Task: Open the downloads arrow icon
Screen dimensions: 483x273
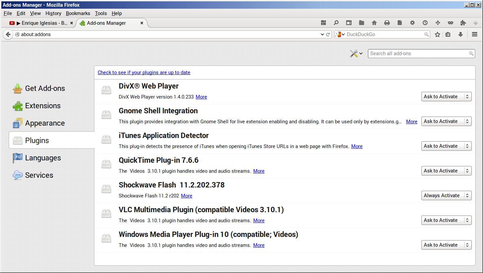Action: [460, 34]
